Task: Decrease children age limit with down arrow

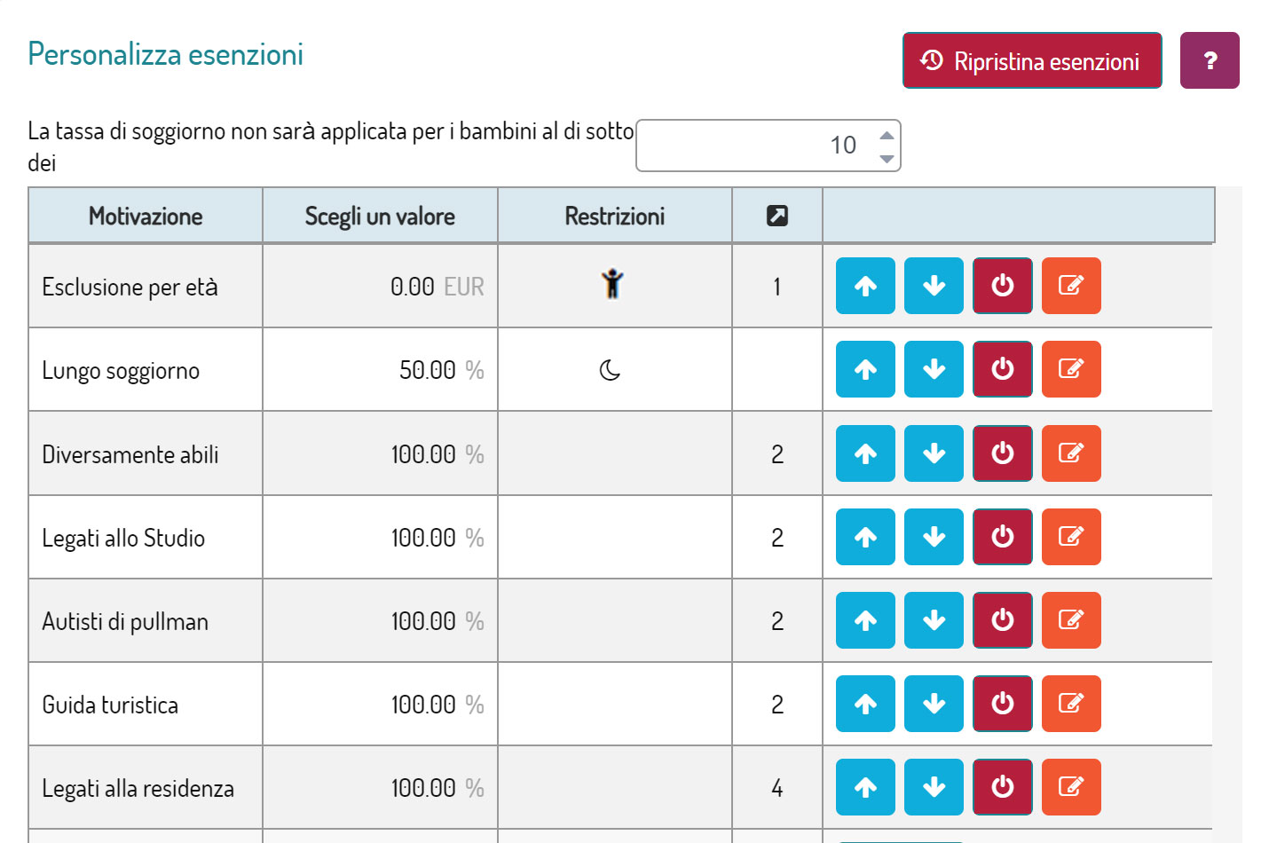Action: click(x=887, y=158)
